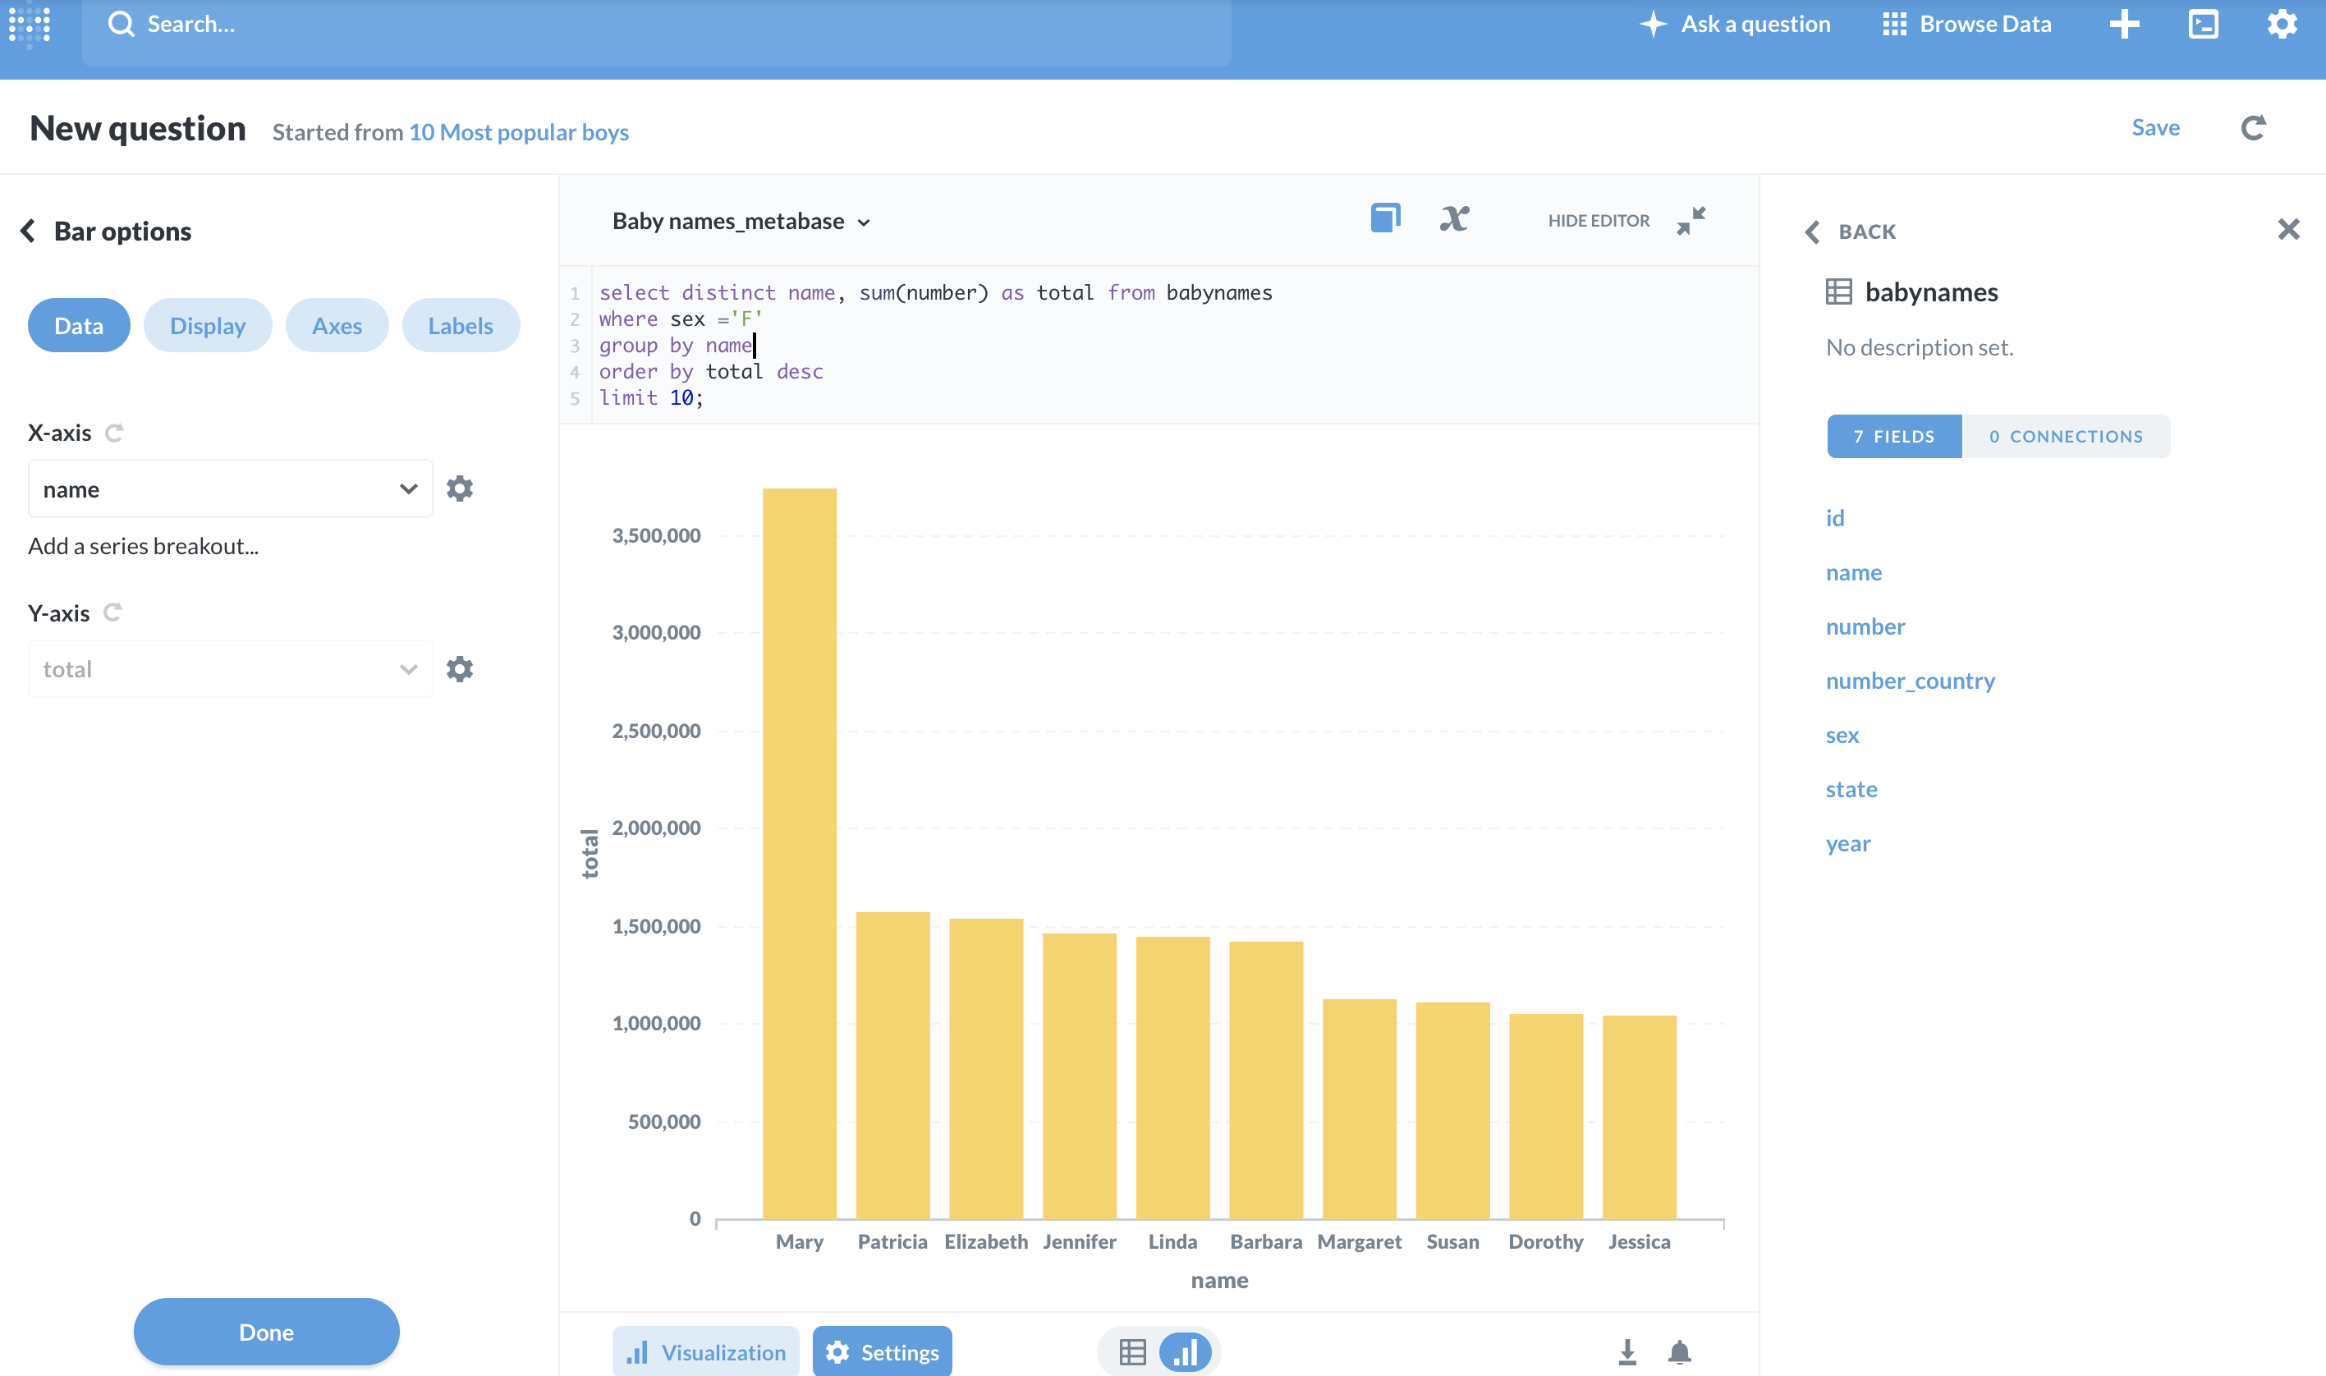
Task: Click the plus icon in top bar
Action: [x=2124, y=24]
